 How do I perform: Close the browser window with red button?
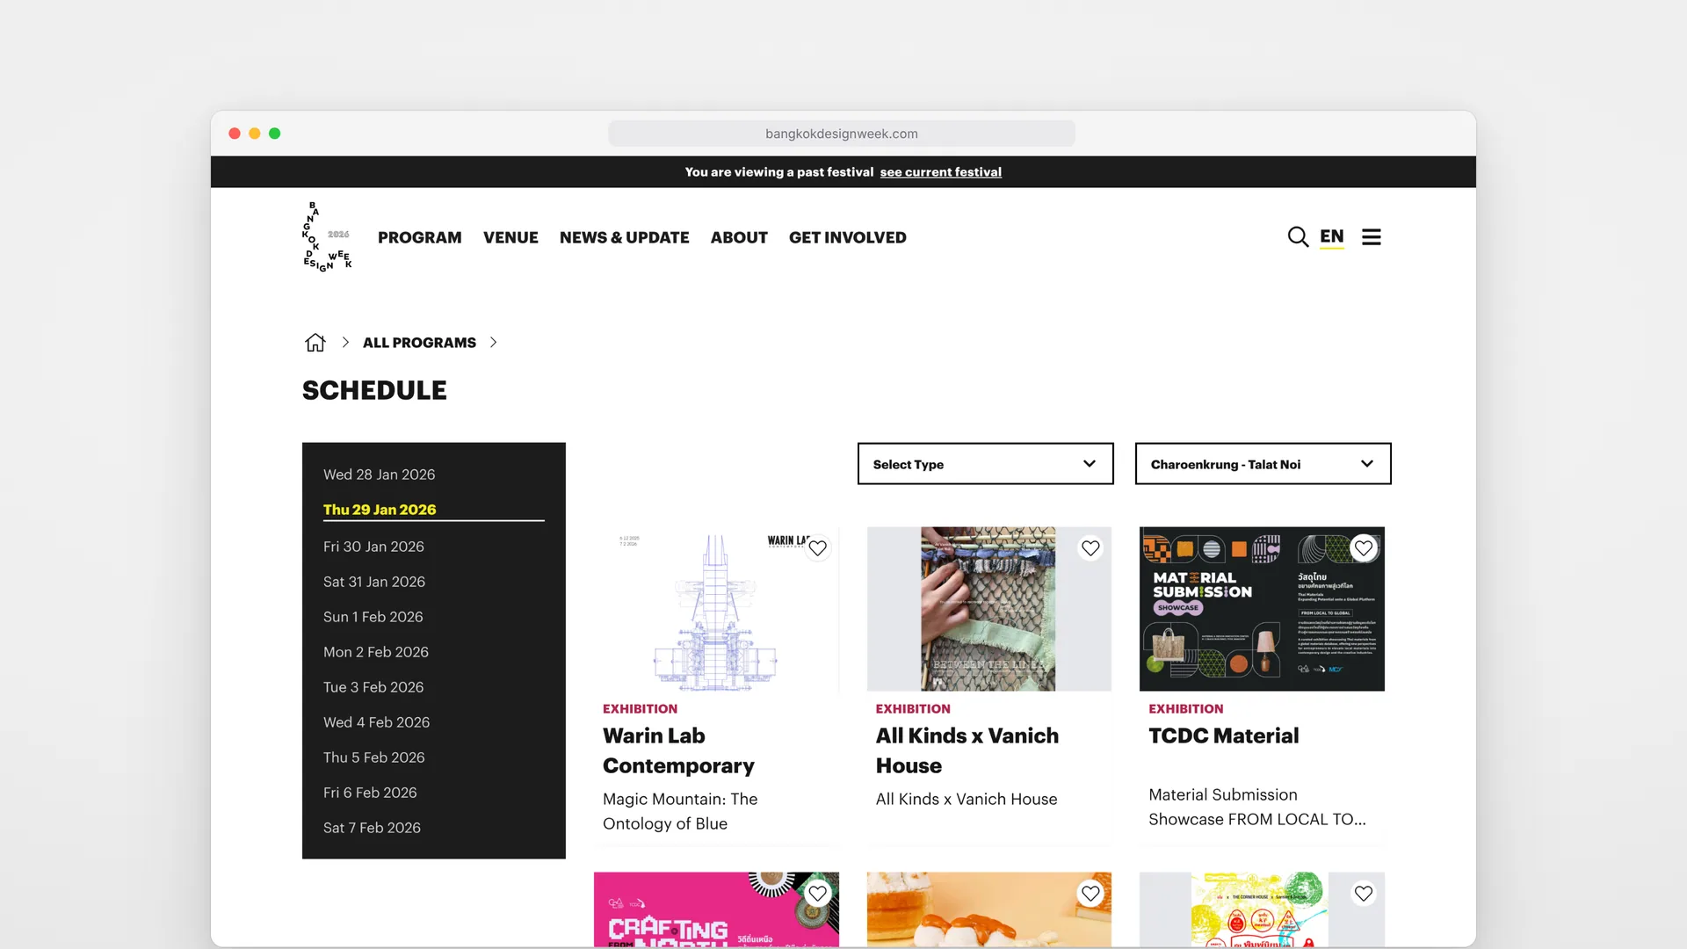(235, 134)
